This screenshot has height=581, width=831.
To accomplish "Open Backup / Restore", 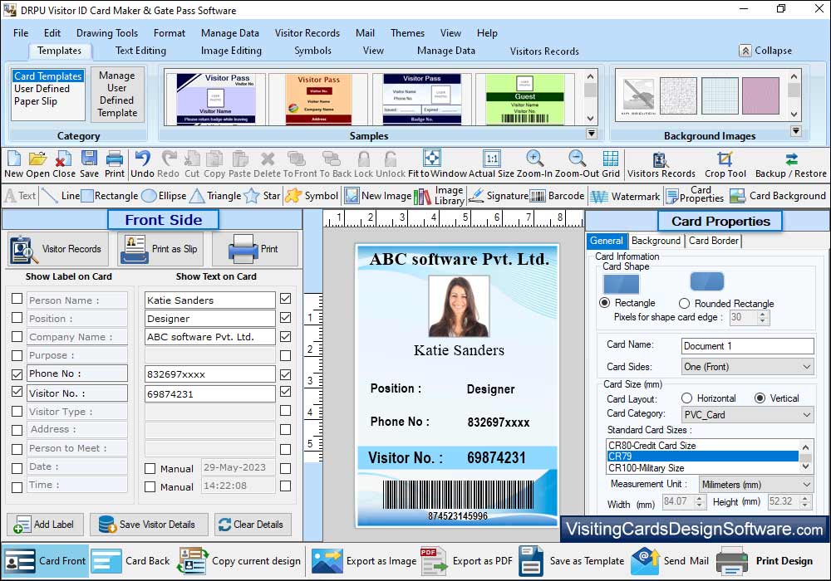I will point(791,164).
